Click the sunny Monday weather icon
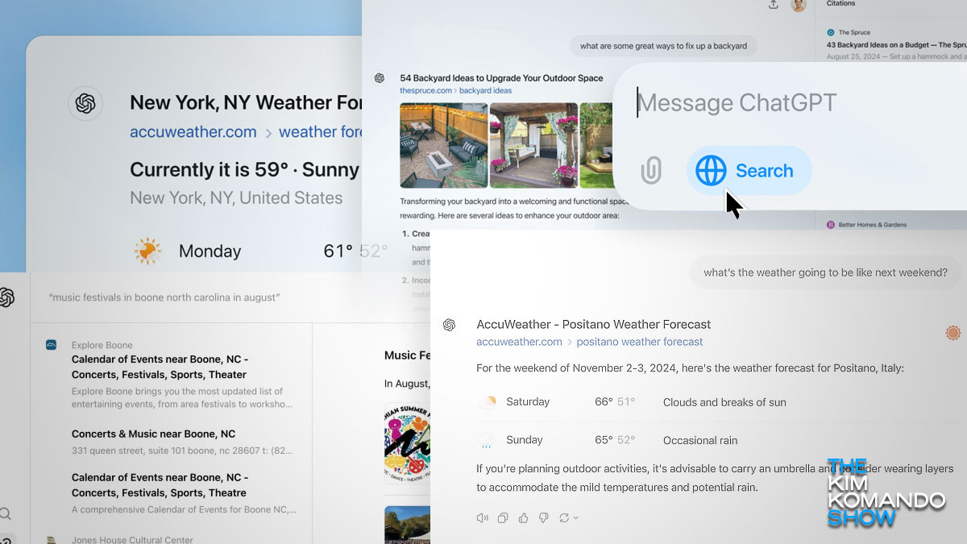Image resolution: width=967 pixels, height=544 pixels. tap(147, 251)
